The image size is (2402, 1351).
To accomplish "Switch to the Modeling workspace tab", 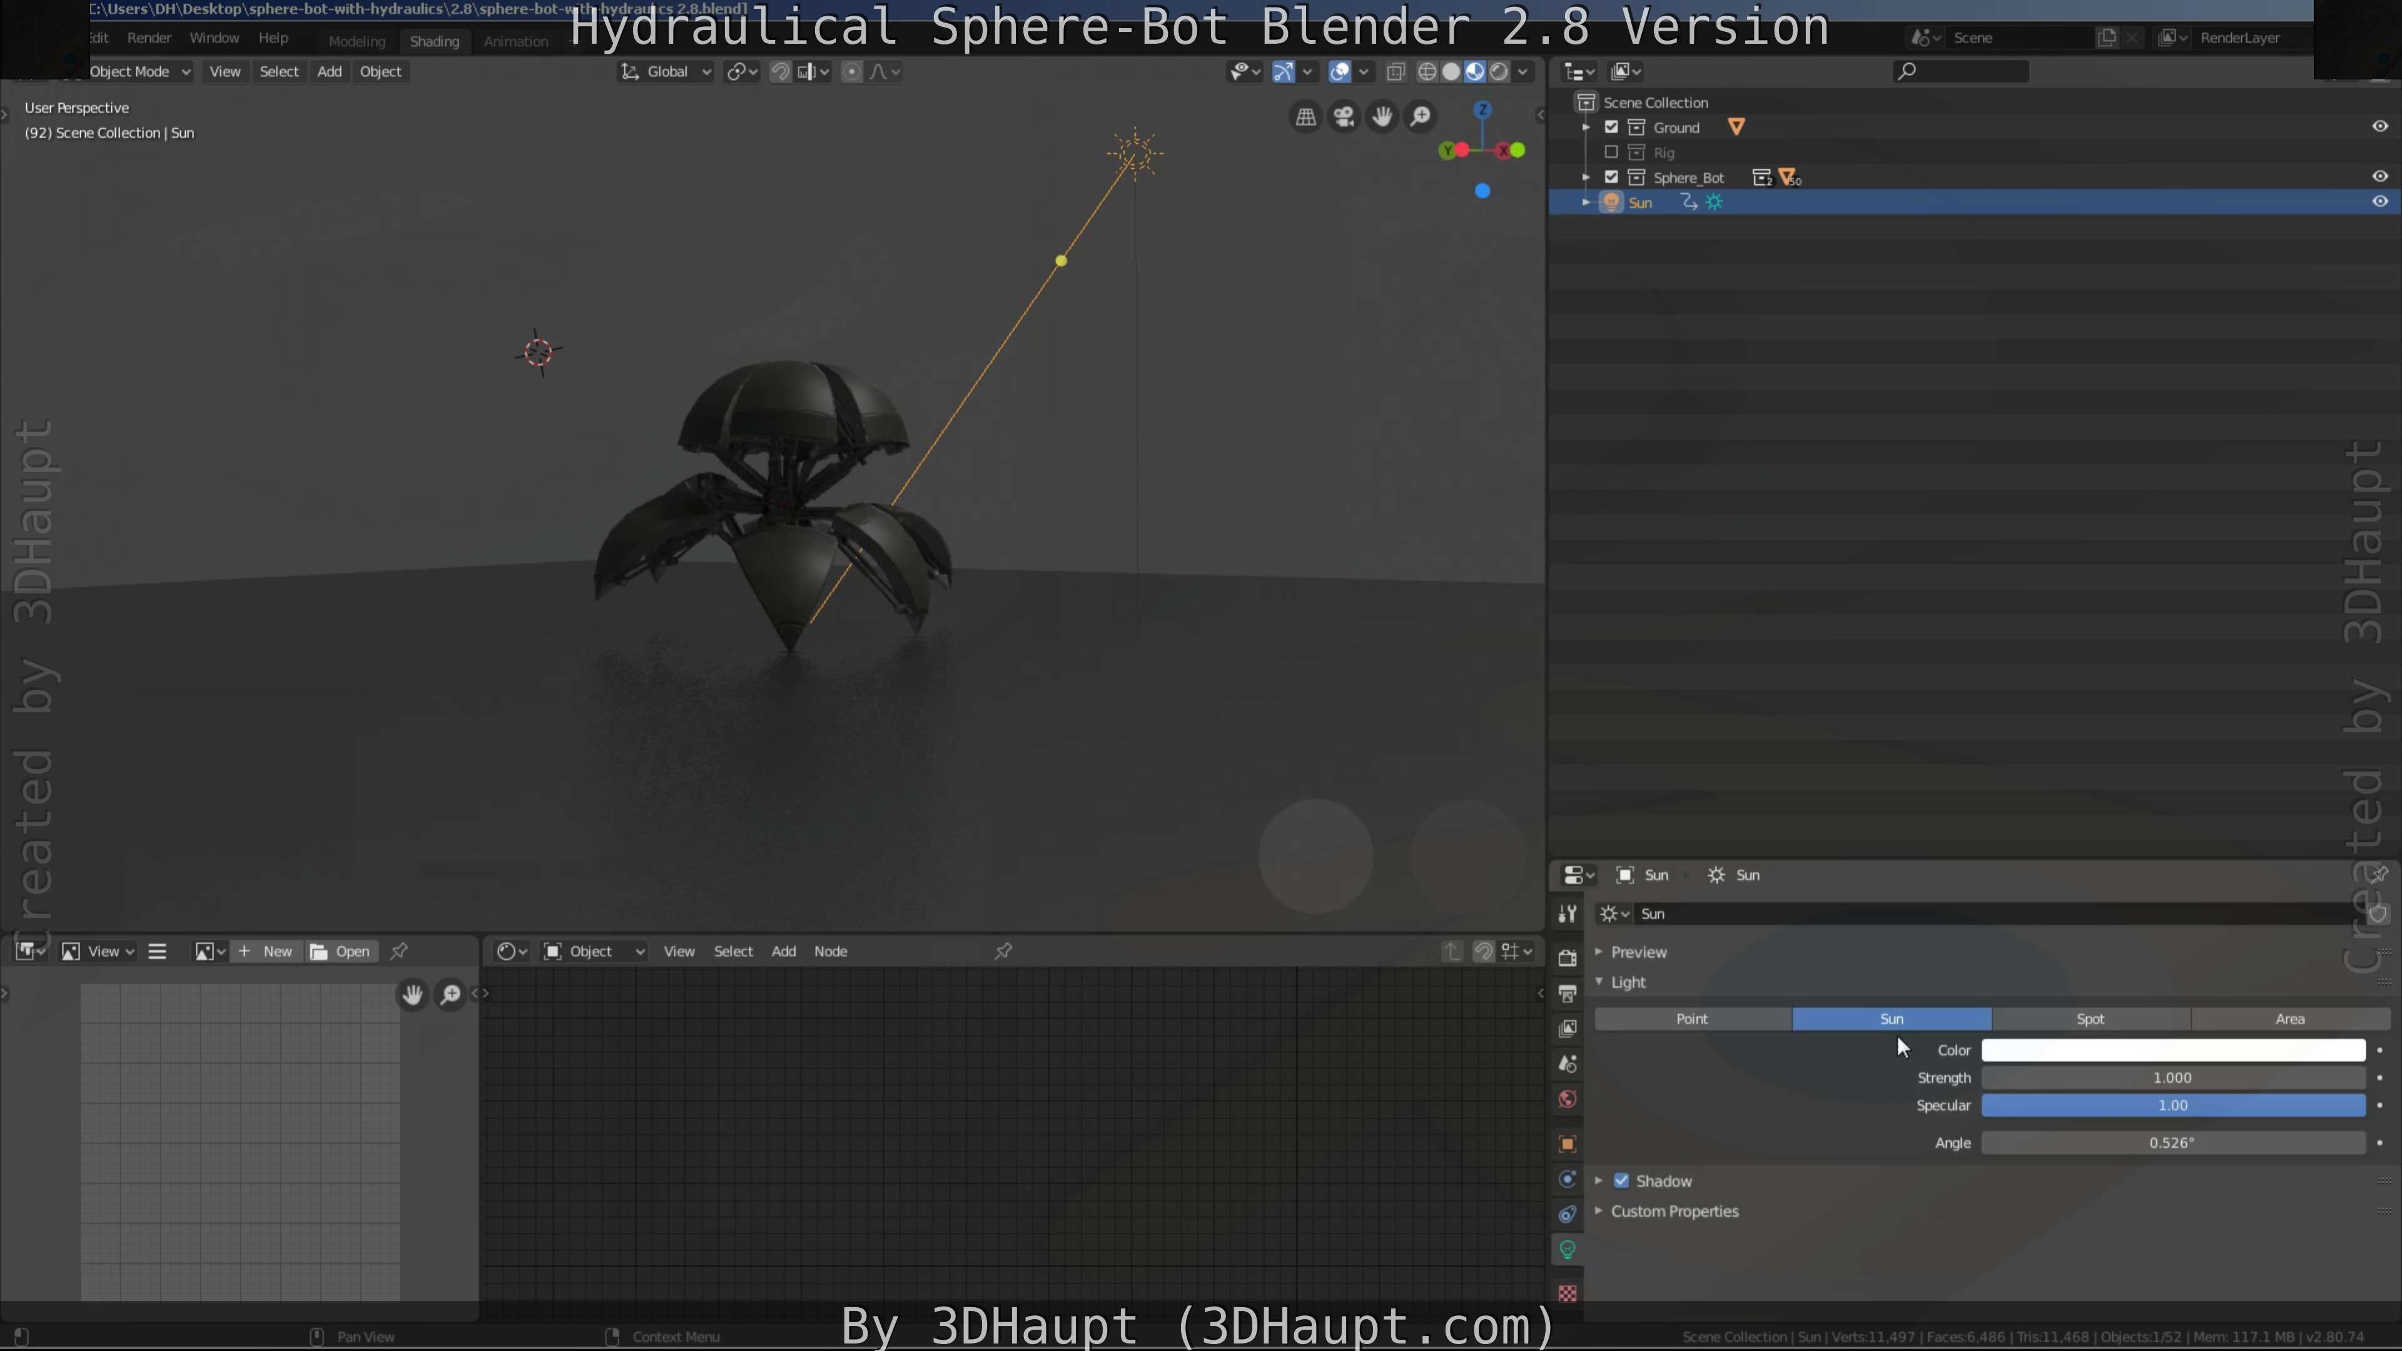I will point(356,41).
